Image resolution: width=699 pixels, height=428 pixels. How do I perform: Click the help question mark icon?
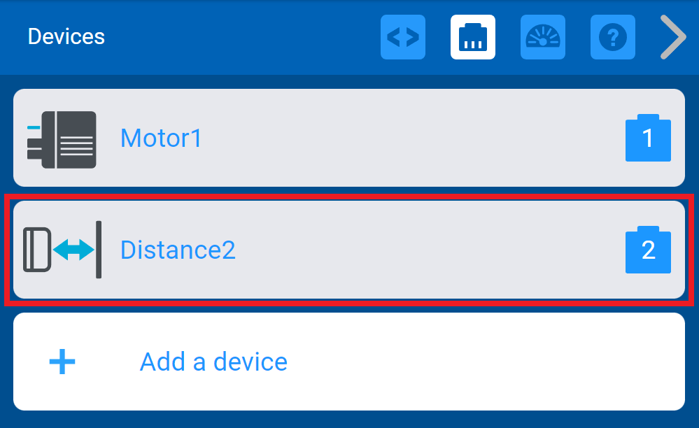click(612, 36)
